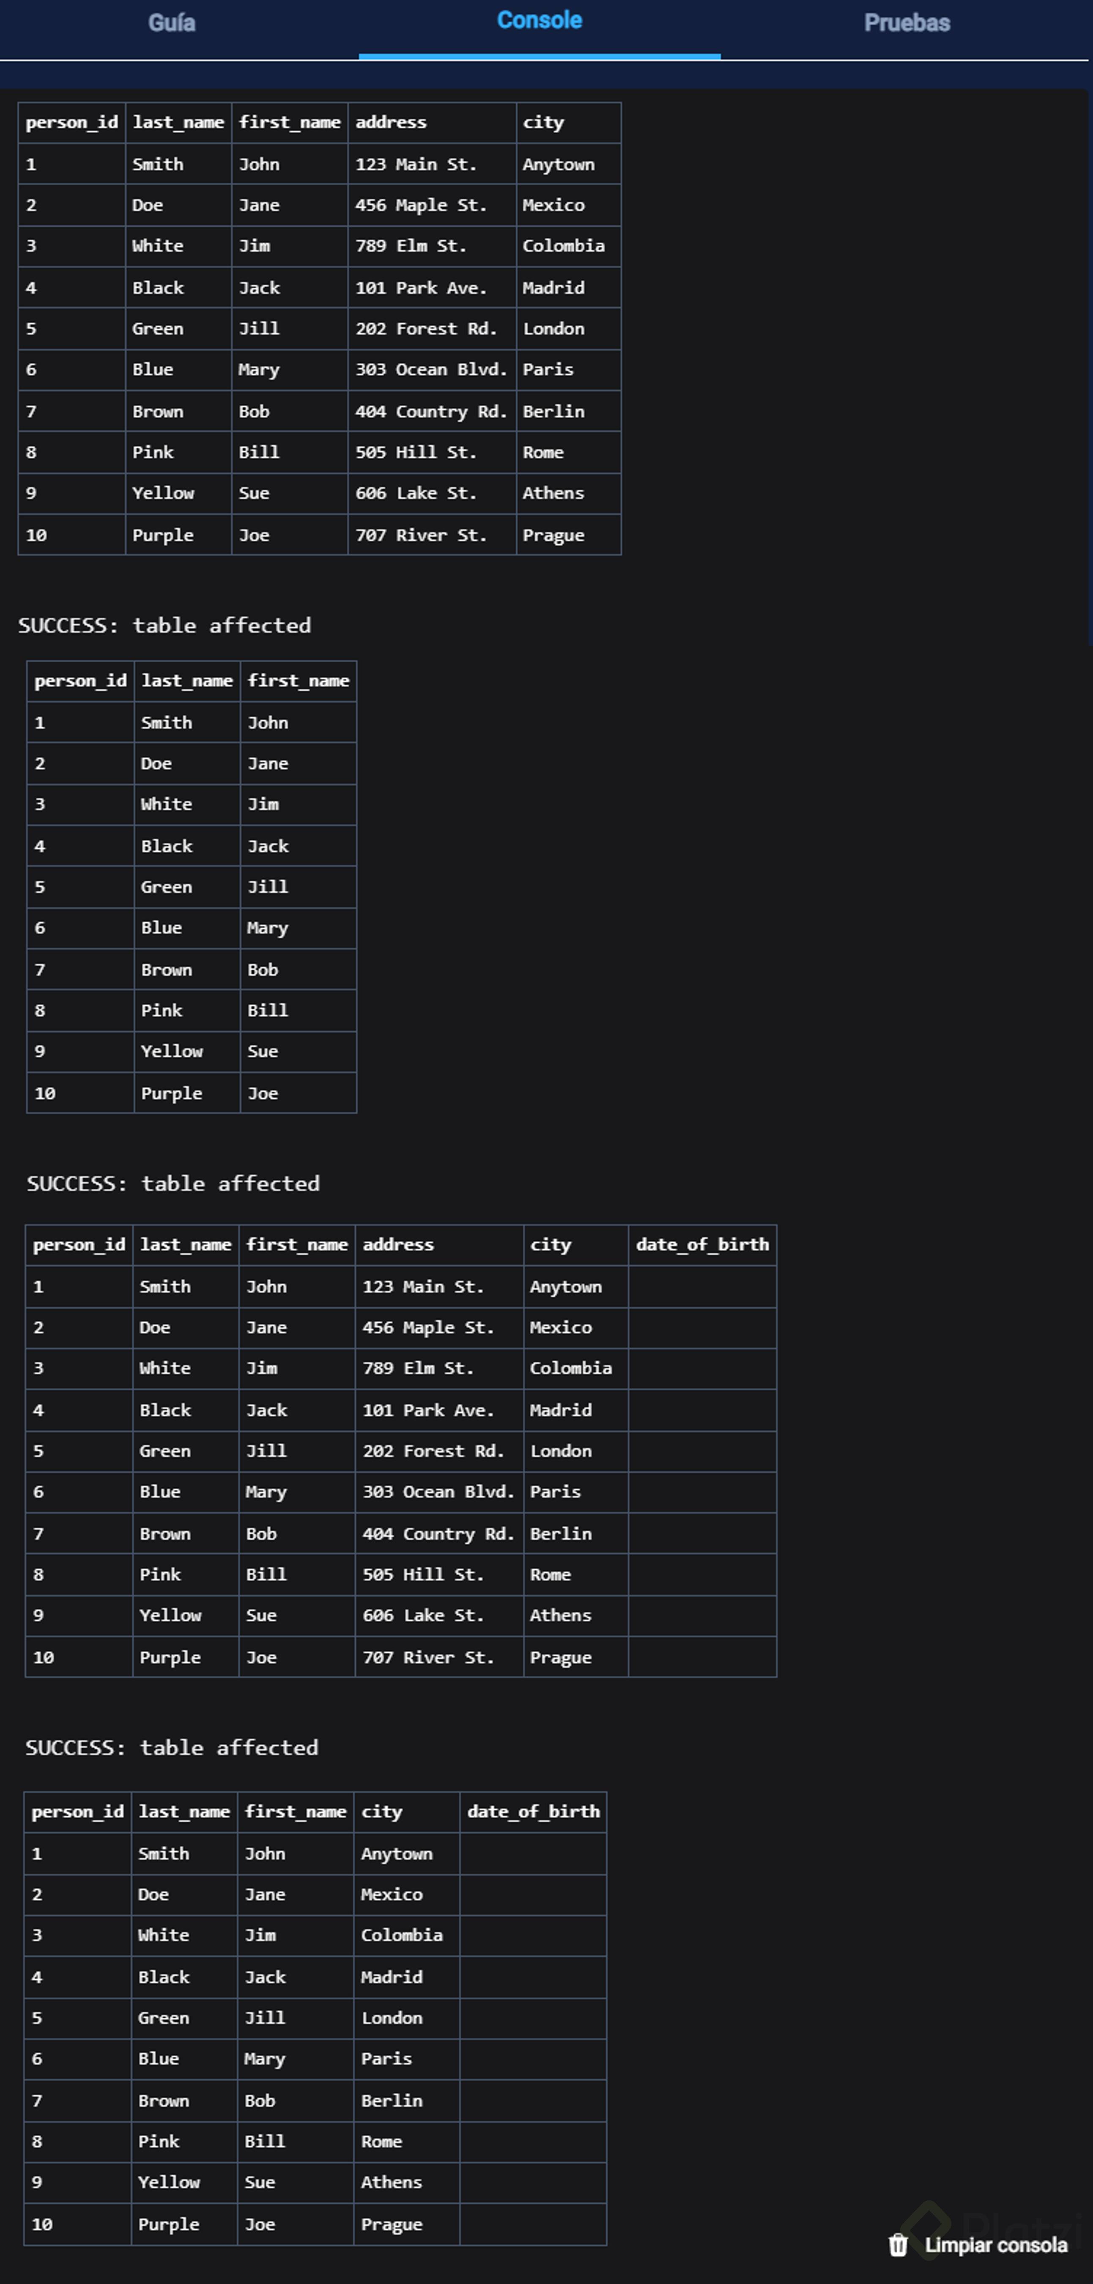Click the address header in the first table

point(391,122)
